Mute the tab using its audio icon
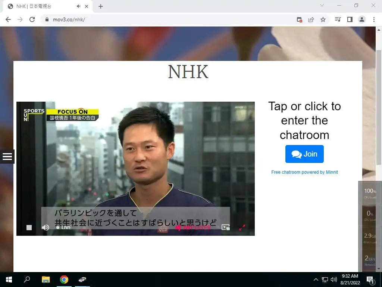Image resolution: width=382 pixels, height=287 pixels. point(78,6)
